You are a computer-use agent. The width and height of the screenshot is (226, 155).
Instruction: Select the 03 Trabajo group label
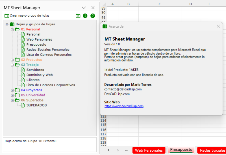[30, 65]
